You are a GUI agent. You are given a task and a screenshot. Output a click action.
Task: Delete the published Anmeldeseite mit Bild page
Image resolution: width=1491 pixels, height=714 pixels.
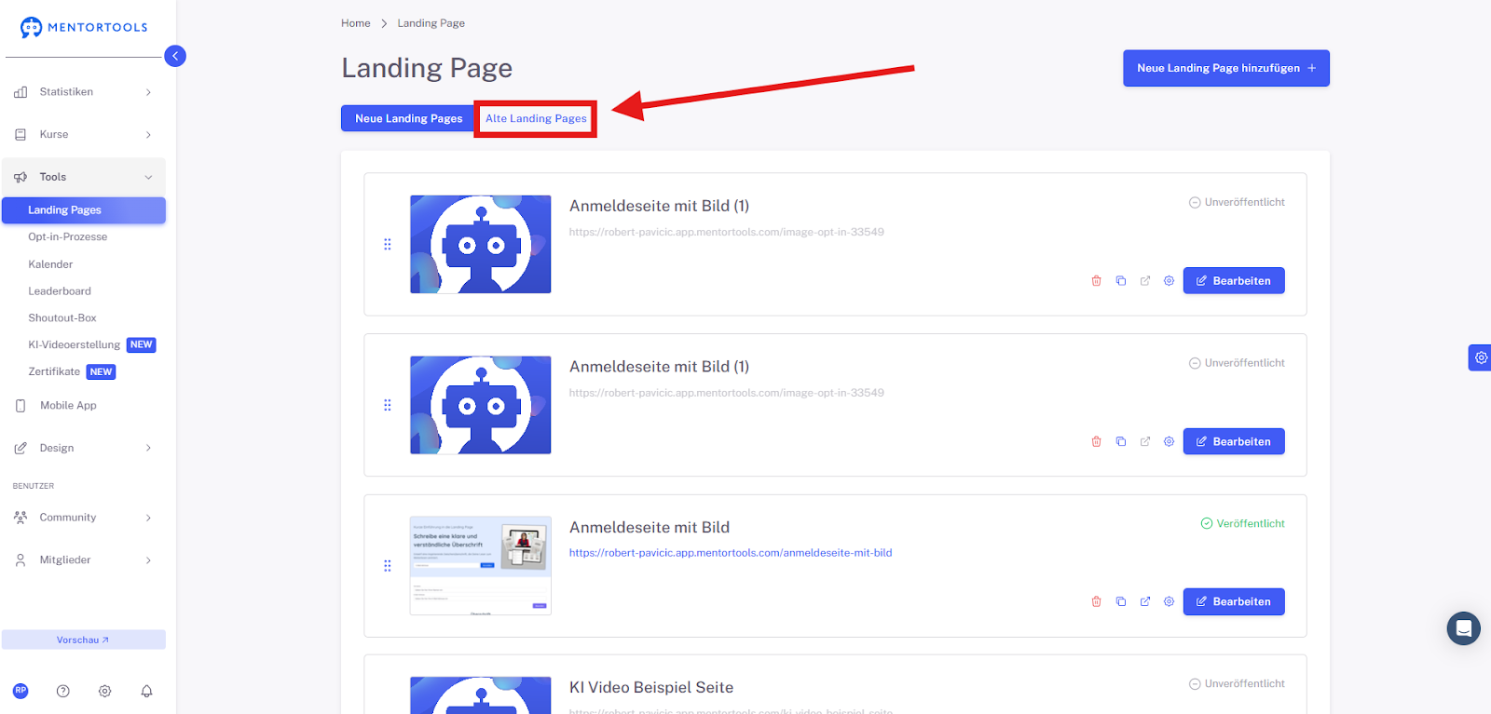point(1097,601)
